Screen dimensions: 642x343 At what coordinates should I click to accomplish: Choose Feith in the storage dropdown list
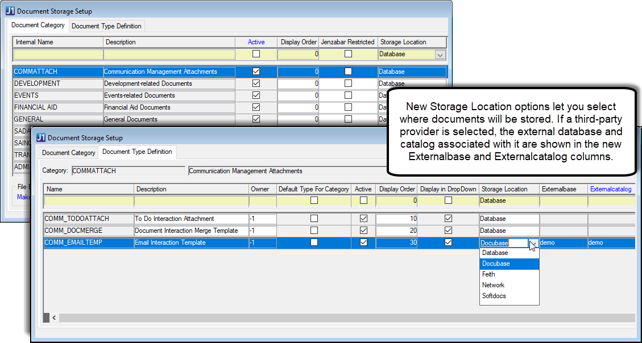click(x=488, y=274)
